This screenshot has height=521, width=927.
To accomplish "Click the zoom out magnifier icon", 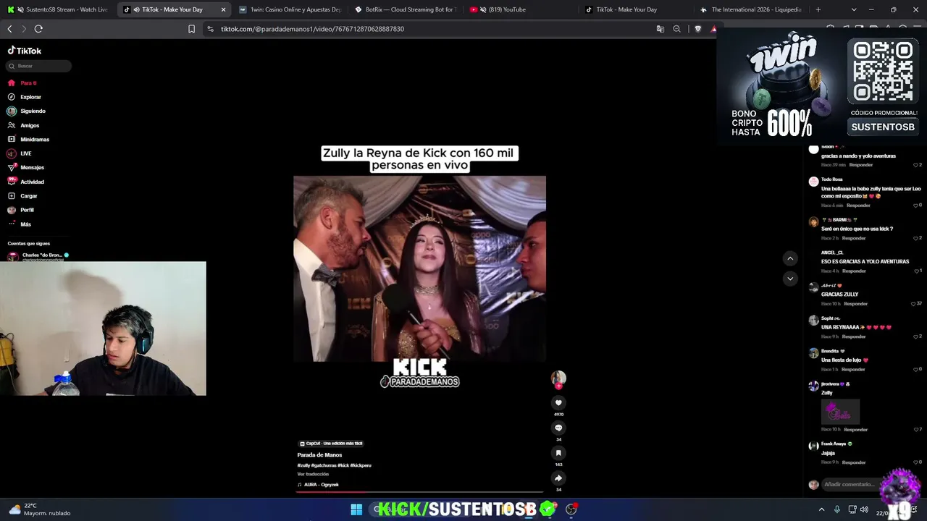I will pyautogui.click(x=676, y=29).
